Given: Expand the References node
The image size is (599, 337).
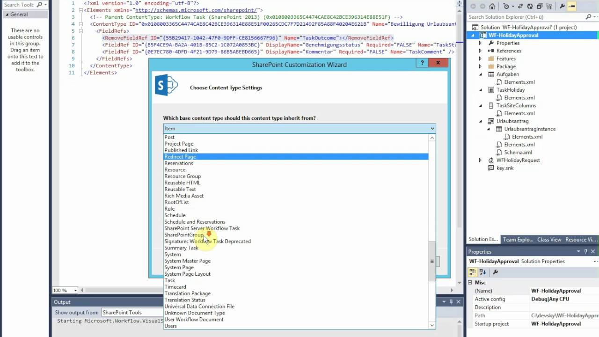Looking at the screenshot, I should click(x=480, y=51).
